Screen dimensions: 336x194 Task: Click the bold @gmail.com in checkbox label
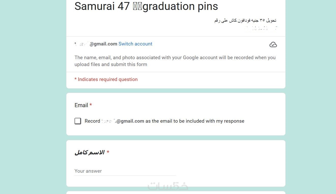tap(130, 121)
